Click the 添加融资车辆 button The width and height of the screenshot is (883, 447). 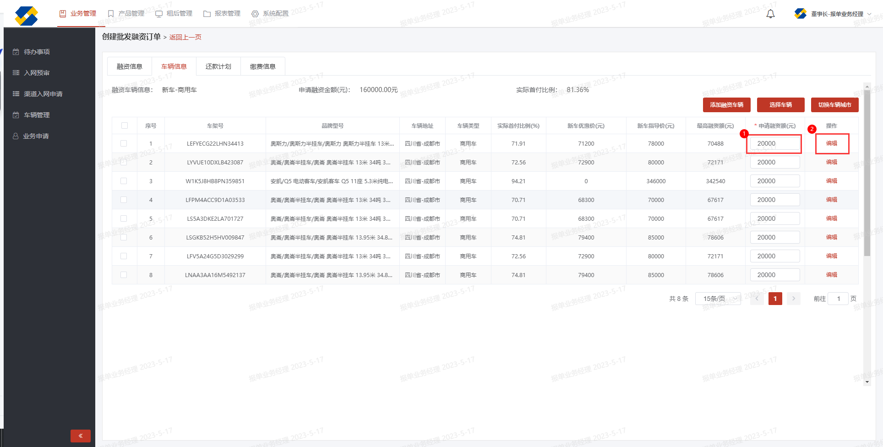tap(726, 105)
